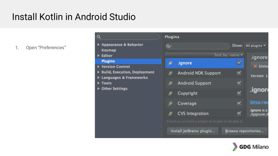Click the .ignore plugin icon
This screenshot has height=156, width=278.
(170, 63)
